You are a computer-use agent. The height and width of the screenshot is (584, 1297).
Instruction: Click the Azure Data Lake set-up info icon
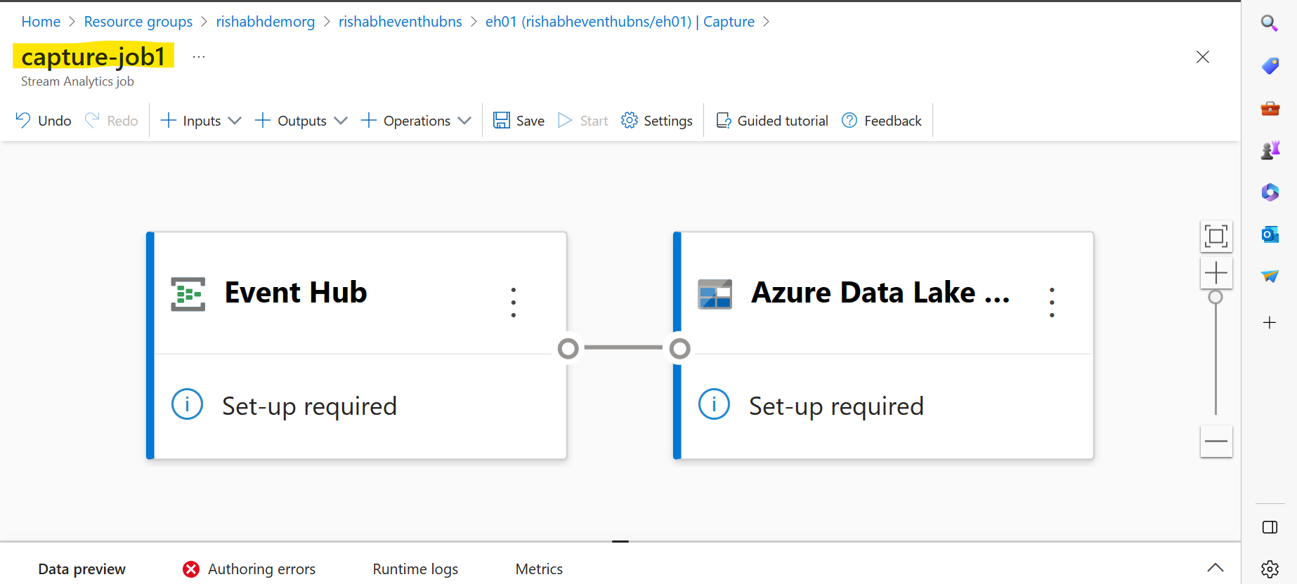tap(715, 404)
